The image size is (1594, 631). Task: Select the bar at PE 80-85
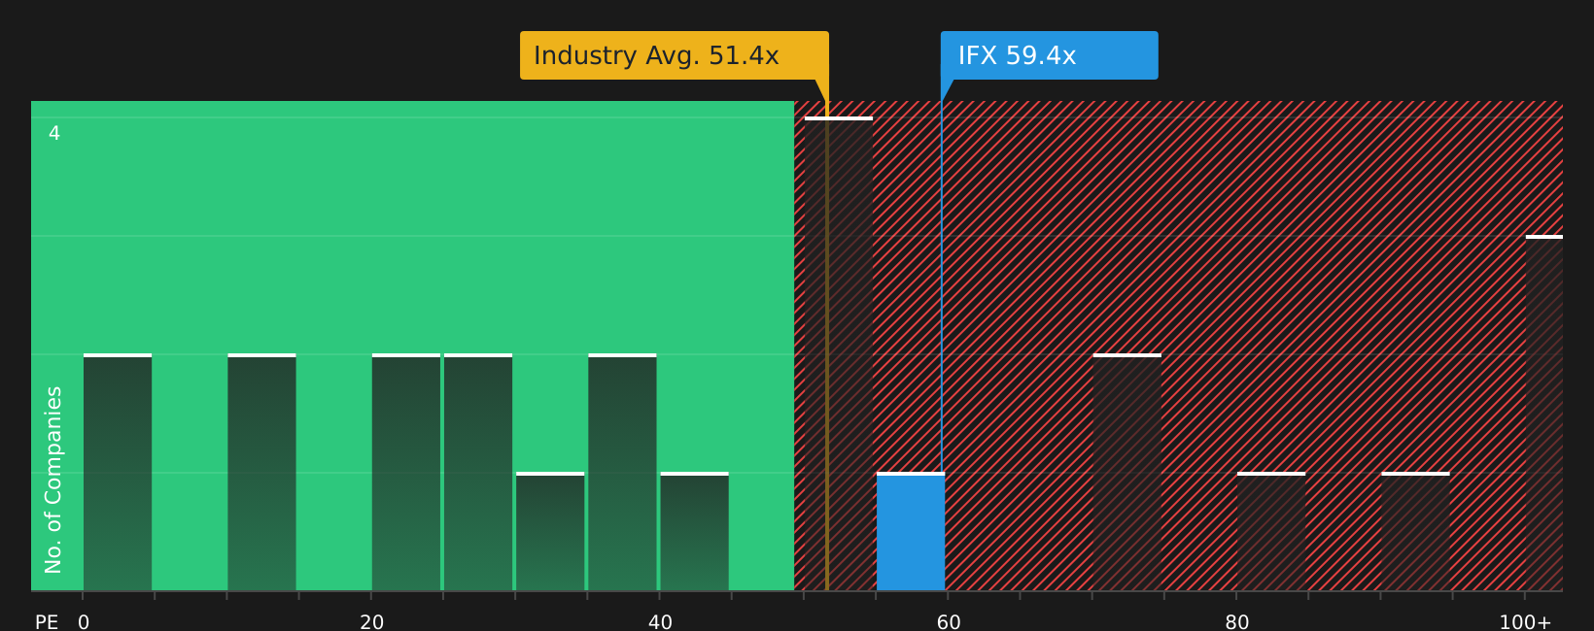[1271, 532]
